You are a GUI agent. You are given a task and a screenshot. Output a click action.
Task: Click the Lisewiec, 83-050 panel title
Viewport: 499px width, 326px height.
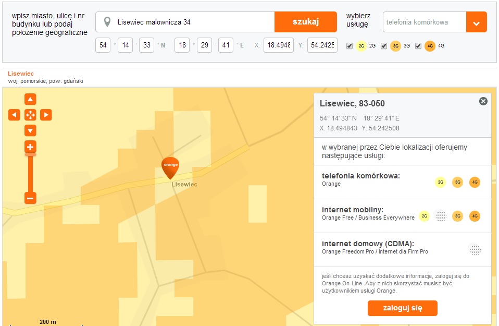[352, 103]
